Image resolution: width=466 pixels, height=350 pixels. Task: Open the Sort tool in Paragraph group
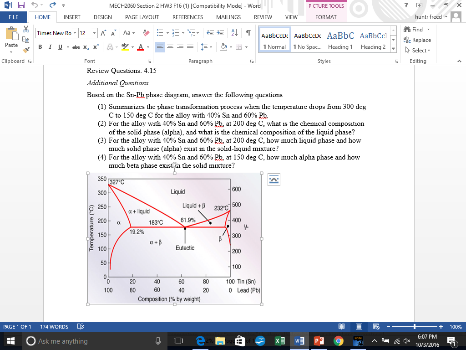[234, 33]
